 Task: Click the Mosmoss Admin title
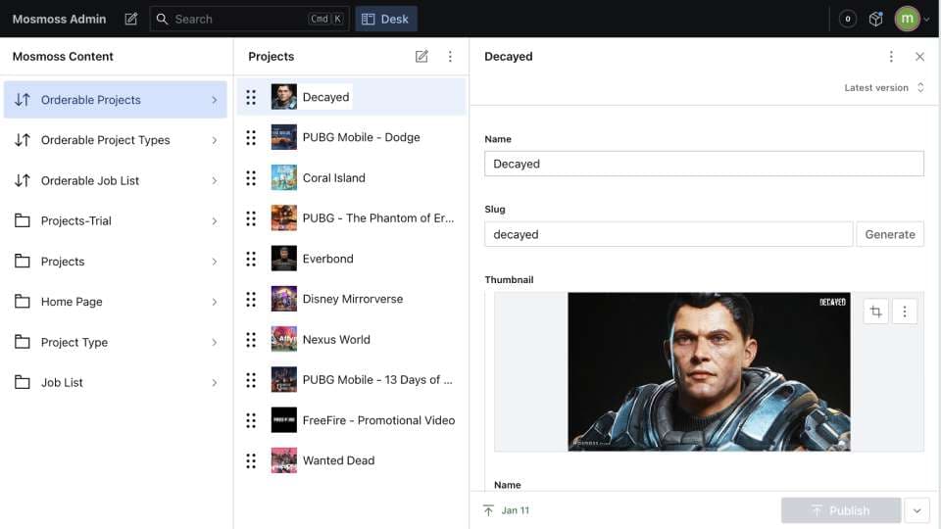click(x=59, y=20)
